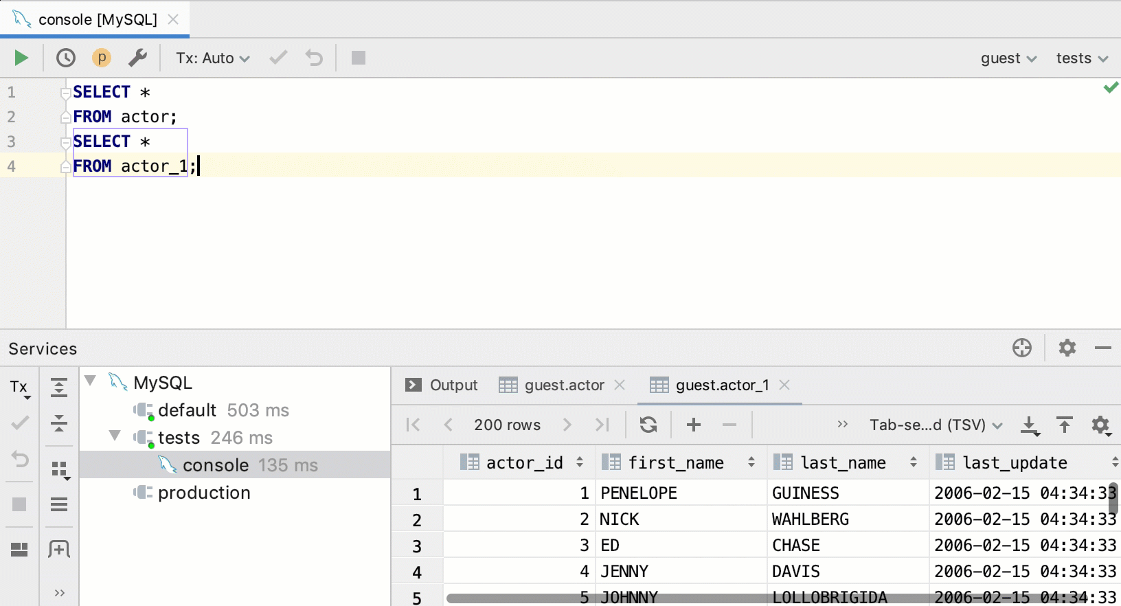Screen dimensions: 1121x606
Task: Open query history clock icon
Action: point(66,58)
